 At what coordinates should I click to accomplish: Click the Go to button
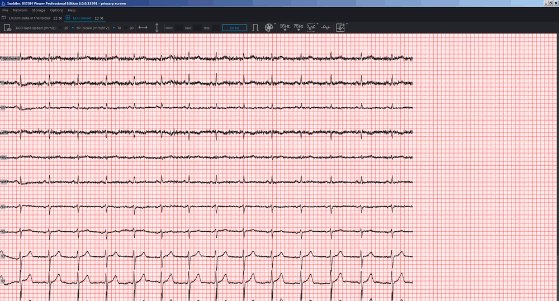[234, 28]
